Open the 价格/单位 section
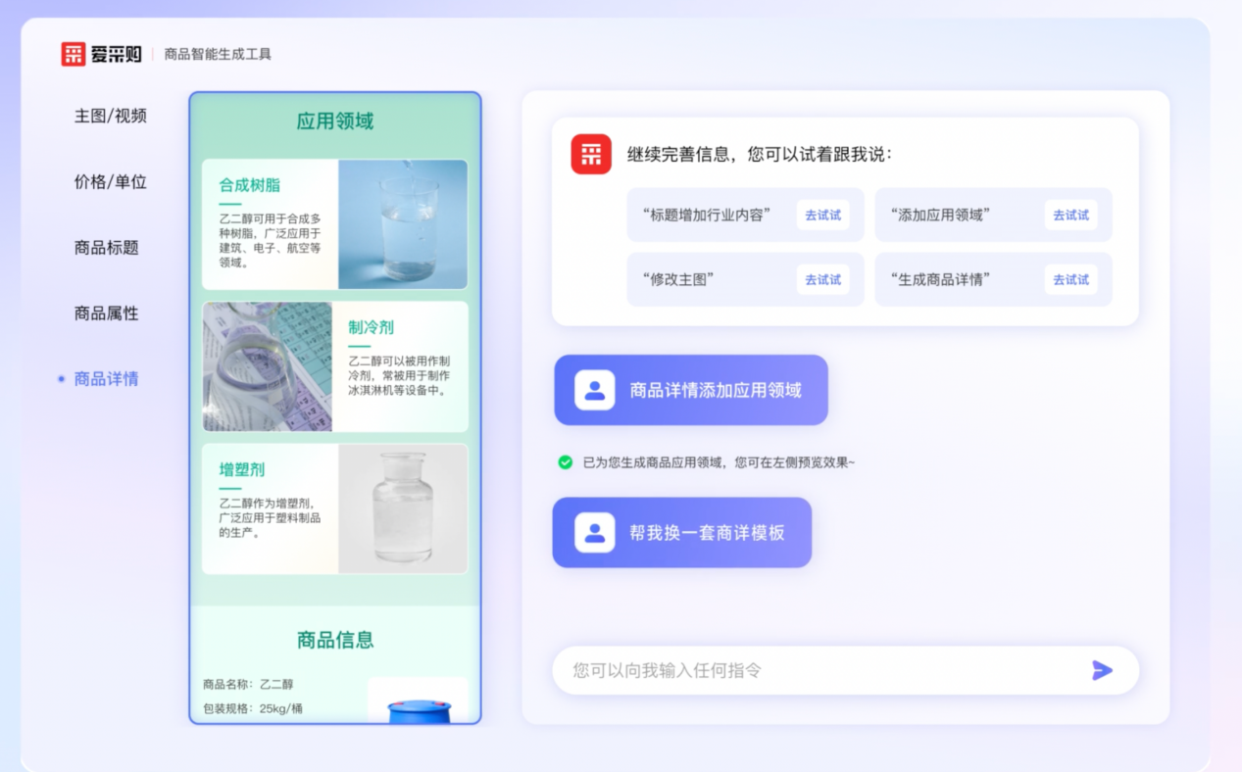The image size is (1242, 772). (x=111, y=181)
